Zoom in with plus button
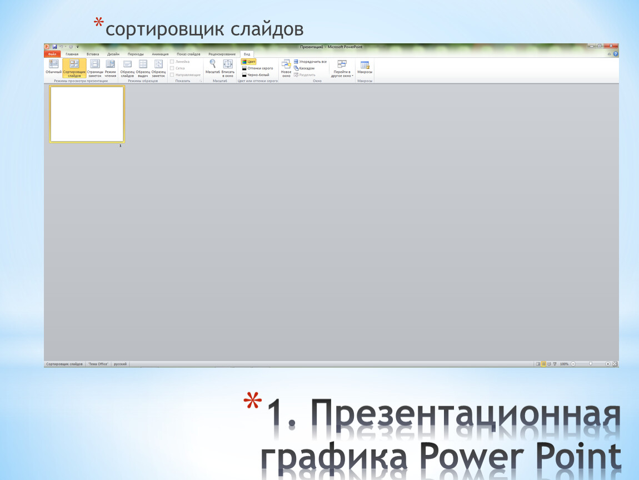Image resolution: width=639 pixels, height=480 pixels. (x=608, y=364)
